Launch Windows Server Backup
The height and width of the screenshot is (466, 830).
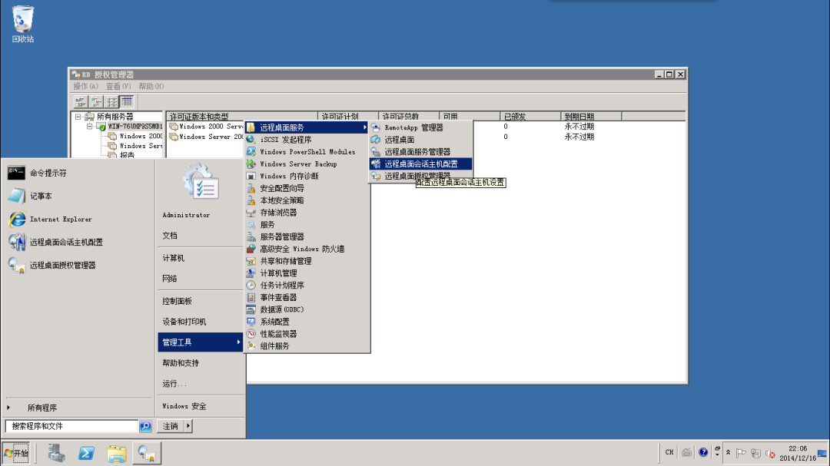point(307,164)
